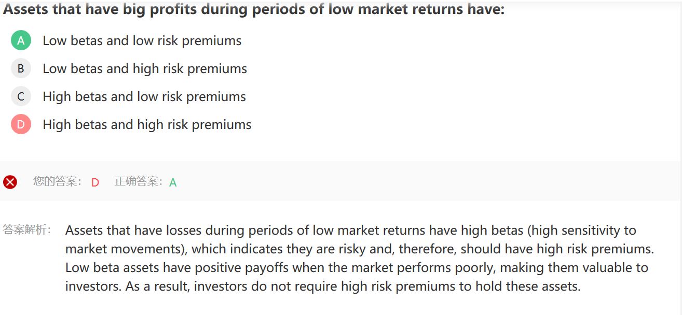Select the green option A circle
Viewport: 682px width, 315px height.
click(x=21, y=40)
